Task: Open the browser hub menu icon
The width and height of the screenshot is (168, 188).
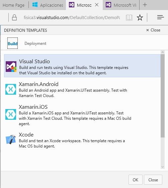Action: pos(160,17)
